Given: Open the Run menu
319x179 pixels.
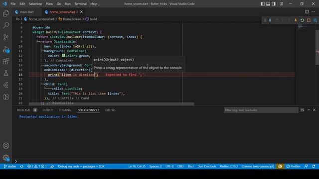Looking at the screenshot, I should tap(68, 4).
